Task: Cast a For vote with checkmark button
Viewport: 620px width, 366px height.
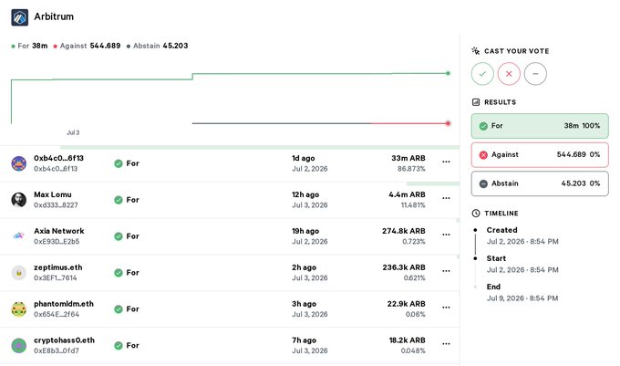Action: pyautogui.click(x=482, y=74)
